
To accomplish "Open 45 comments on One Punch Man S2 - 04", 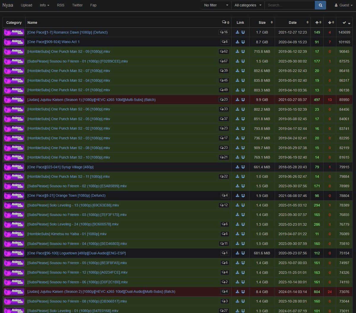I will point(224,80).
